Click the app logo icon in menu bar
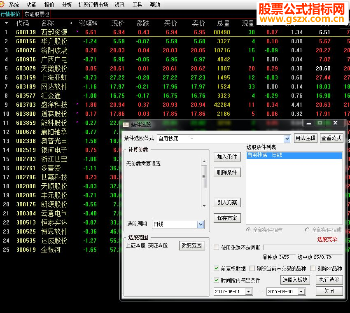The image size is (350, 313). 2,4
